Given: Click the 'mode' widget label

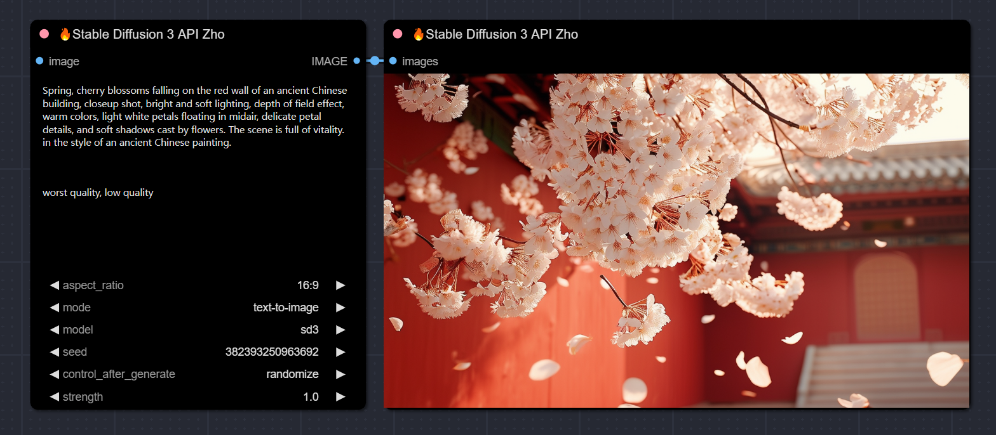Looking at the screenshot, I should pos(76,308).
